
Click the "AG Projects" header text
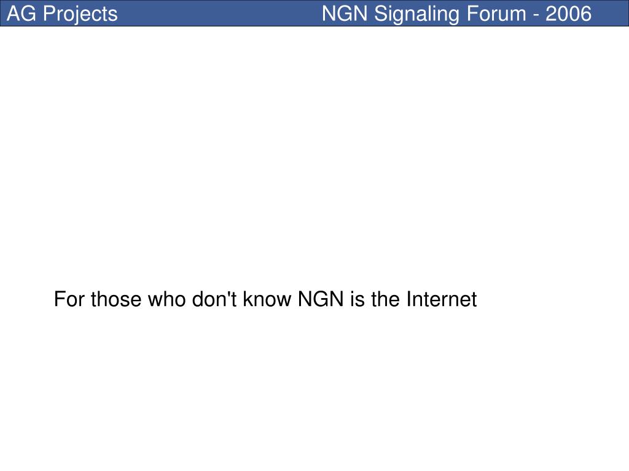[62, 14]
